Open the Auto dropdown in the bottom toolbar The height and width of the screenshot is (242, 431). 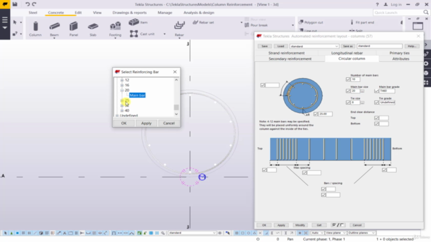317,233
